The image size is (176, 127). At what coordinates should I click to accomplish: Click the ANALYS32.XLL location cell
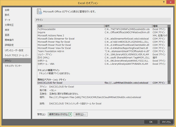(x=126, y=61)
